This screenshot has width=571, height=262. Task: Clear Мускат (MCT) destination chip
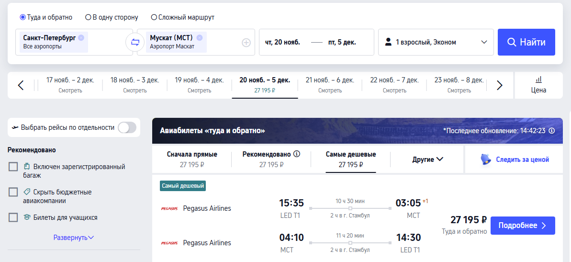coord(199,37)
